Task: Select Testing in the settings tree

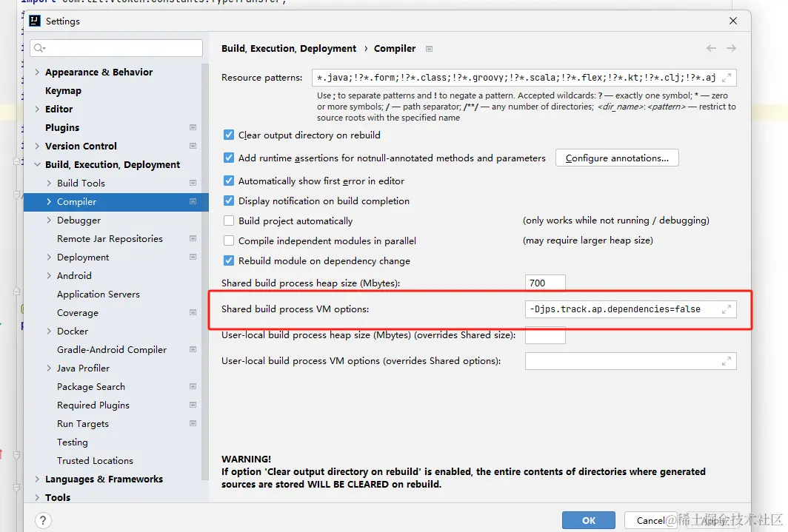Action: 73,442
